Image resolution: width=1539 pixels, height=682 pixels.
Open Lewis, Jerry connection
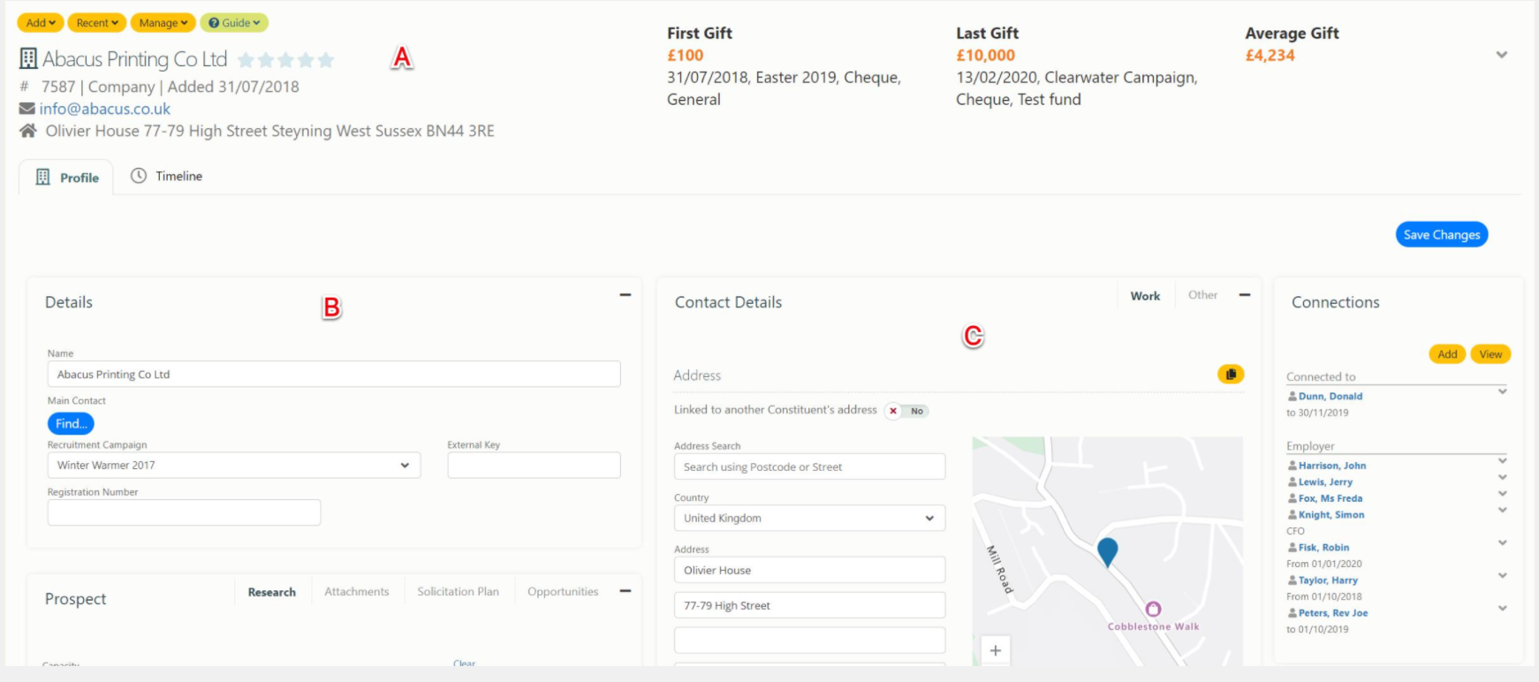pos(1325,482)
